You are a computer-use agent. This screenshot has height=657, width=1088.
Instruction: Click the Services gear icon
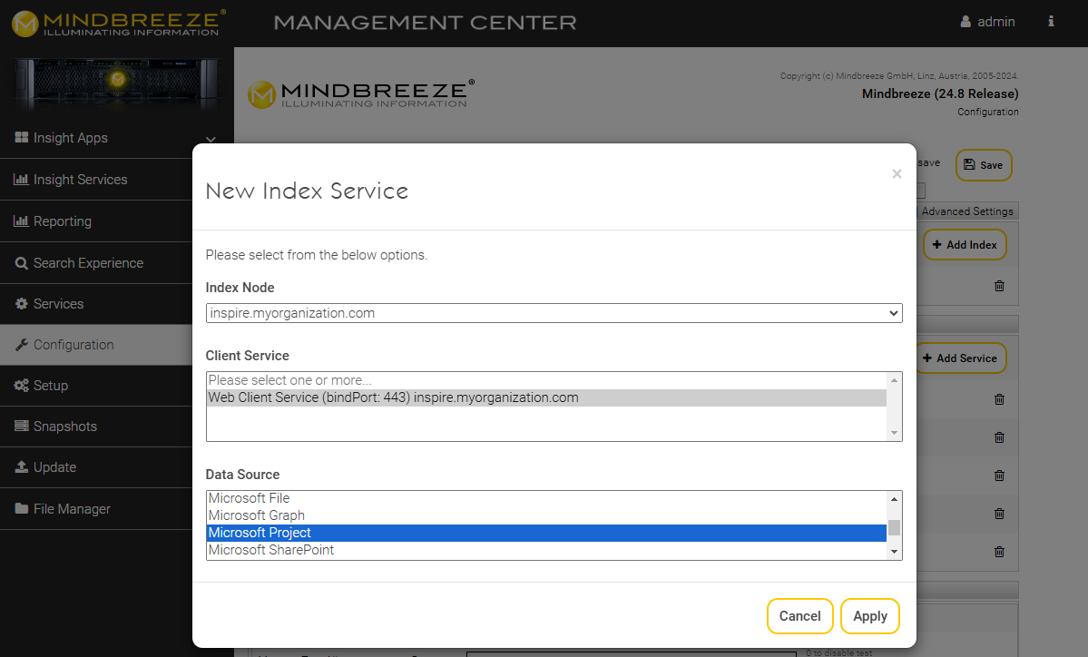pyautogui.click(x=22, y=304)
